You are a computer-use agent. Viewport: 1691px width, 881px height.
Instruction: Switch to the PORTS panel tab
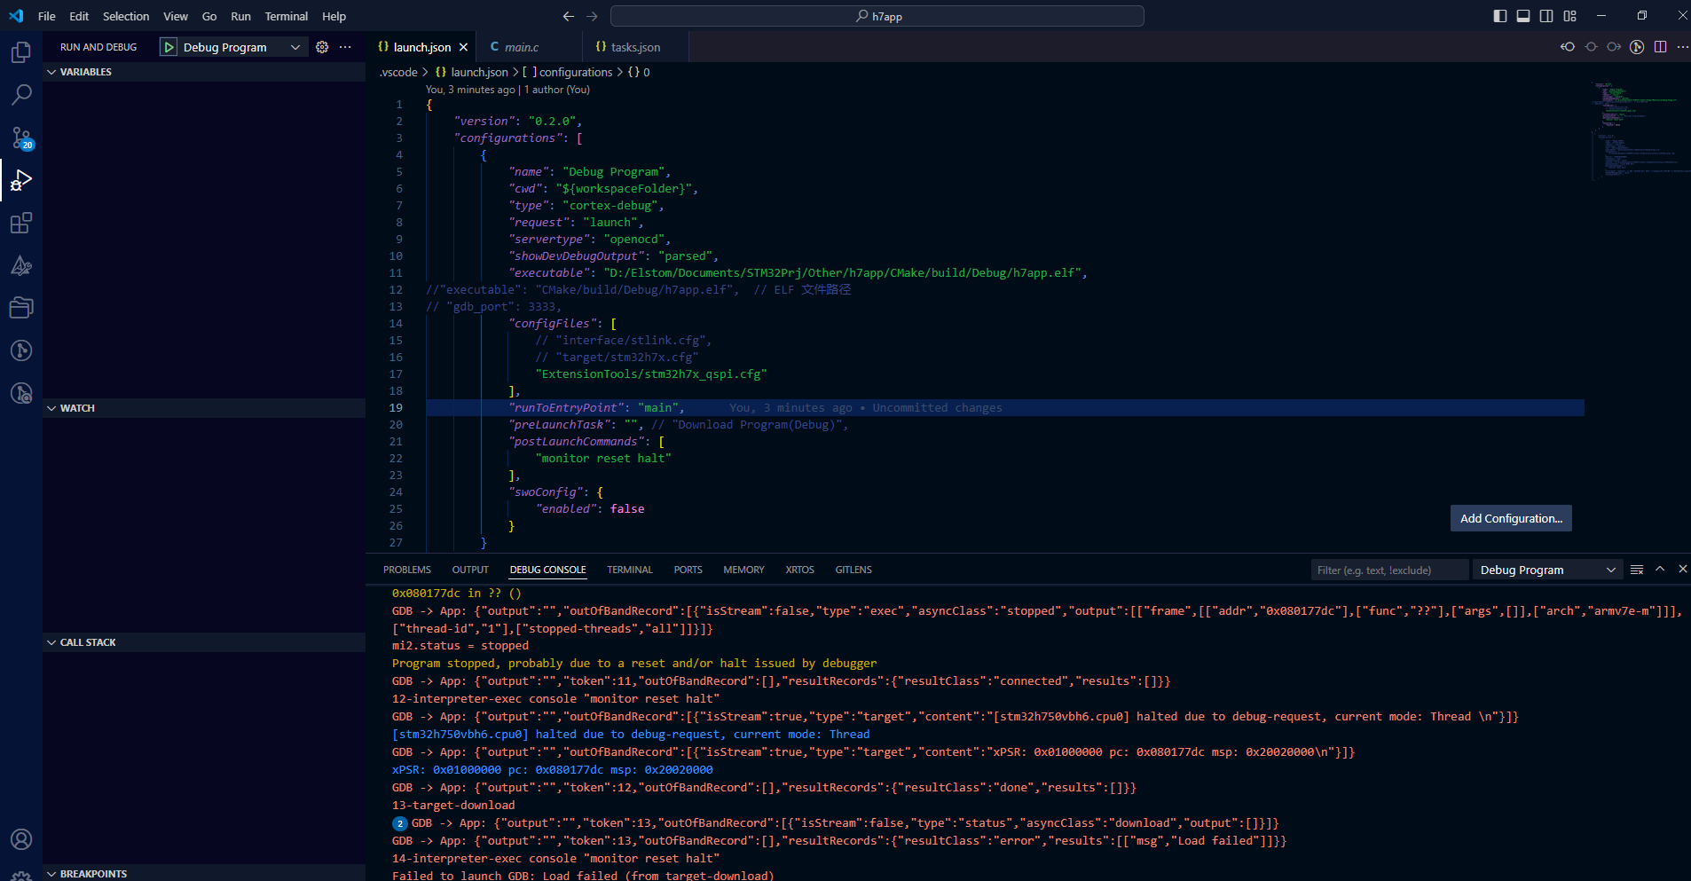point(688,570)
